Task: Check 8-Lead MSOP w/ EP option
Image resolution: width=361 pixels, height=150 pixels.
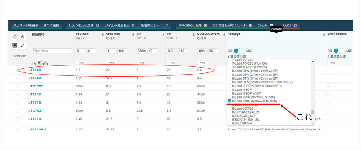Action: (x=229, y=93)
